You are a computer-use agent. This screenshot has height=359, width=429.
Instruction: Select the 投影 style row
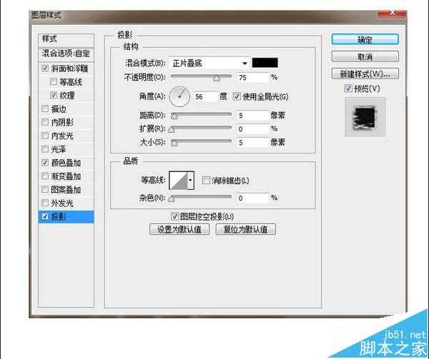(x=66, y=217)
